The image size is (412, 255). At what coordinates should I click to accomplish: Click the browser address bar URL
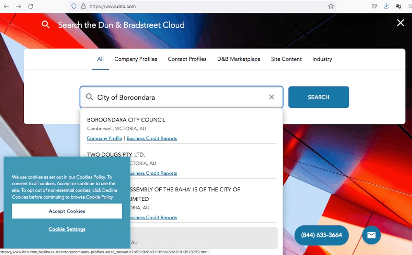pyautogui.click(x=203, y=6)
